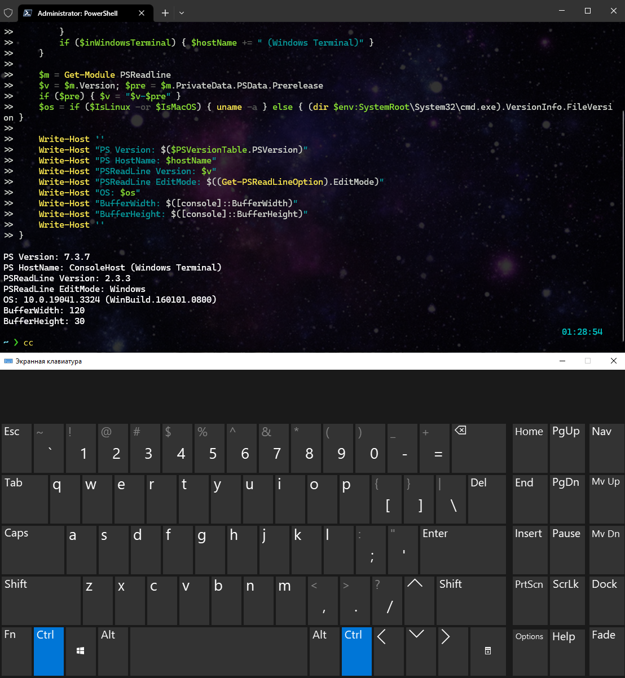Viewport: 625px width, 678px height.
Task: Click the letter q key
Action: coord(65,499)
